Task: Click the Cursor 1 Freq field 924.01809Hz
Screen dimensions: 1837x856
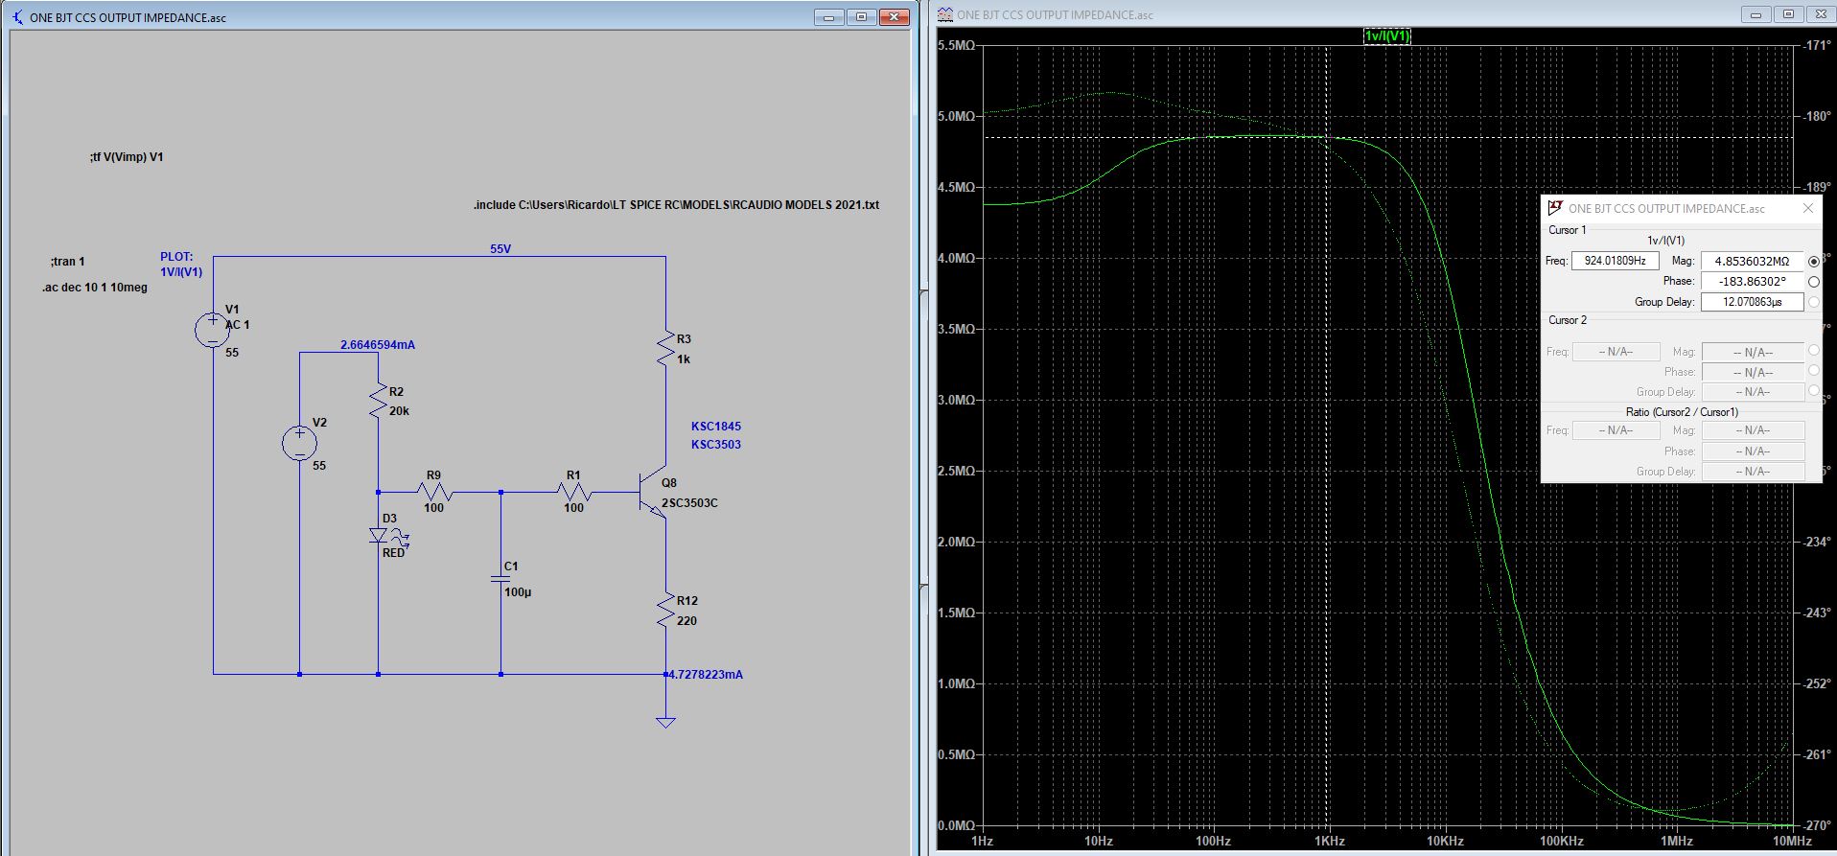Action: click(x=1616, y=261)
